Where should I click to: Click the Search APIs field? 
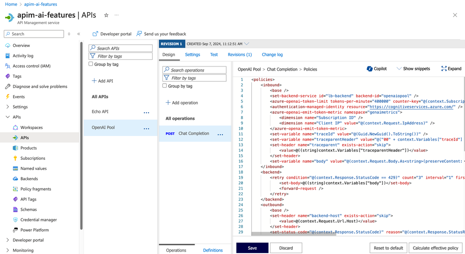121,48
